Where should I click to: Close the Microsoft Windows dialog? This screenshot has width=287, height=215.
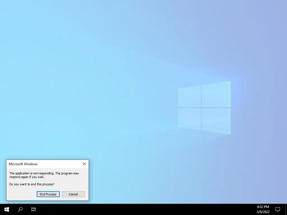click(84, 164)
